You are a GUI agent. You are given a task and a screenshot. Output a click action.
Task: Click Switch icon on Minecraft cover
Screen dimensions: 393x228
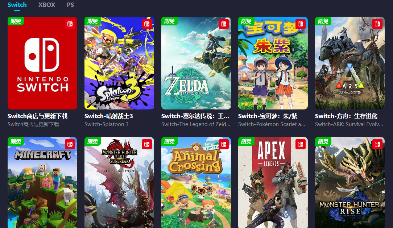click(x=70, y=144)
